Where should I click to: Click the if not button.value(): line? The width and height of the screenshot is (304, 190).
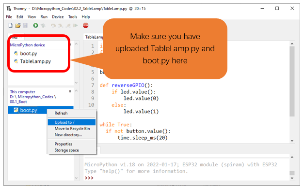138,131
